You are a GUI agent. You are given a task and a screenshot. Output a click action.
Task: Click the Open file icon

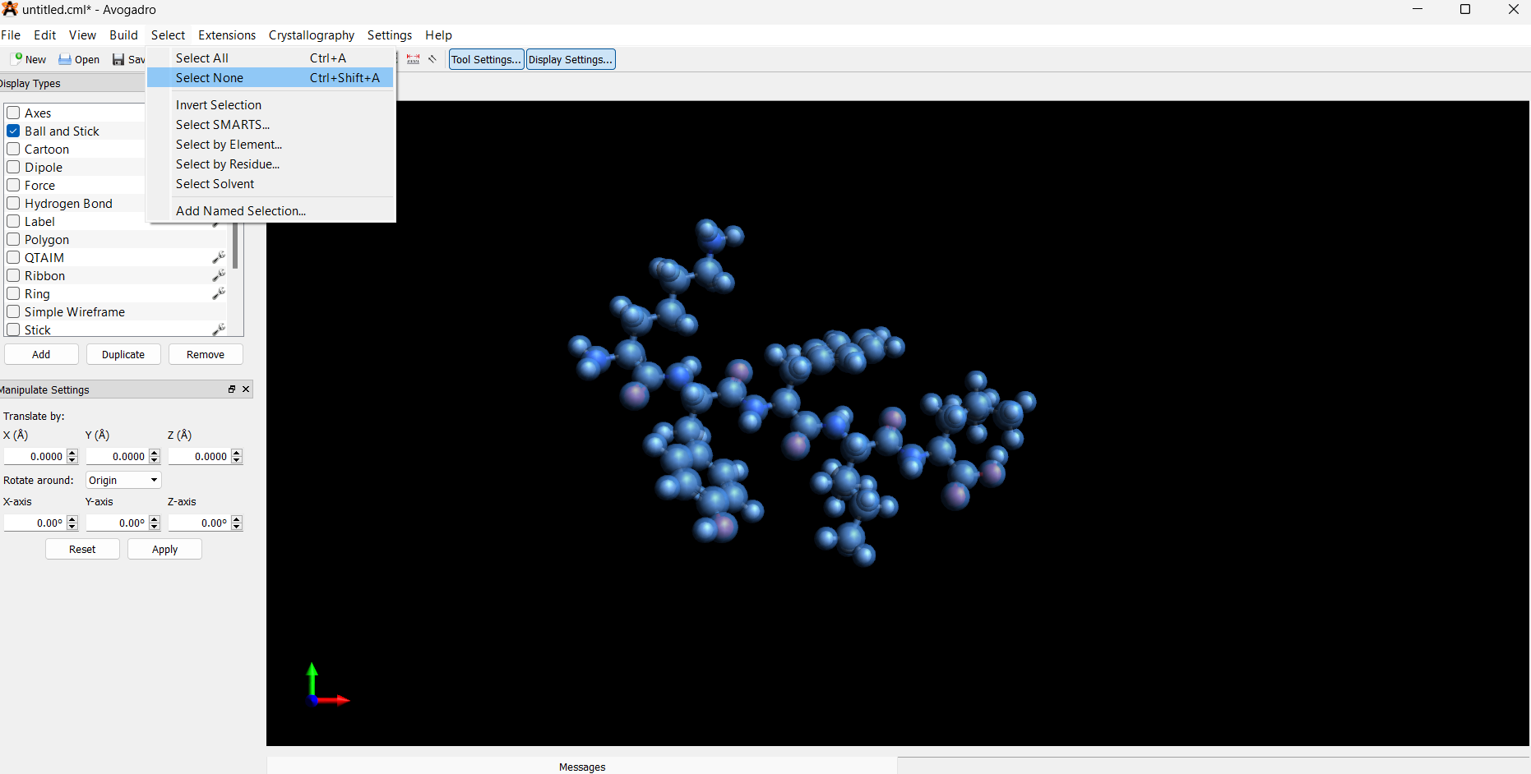[65, 59]
